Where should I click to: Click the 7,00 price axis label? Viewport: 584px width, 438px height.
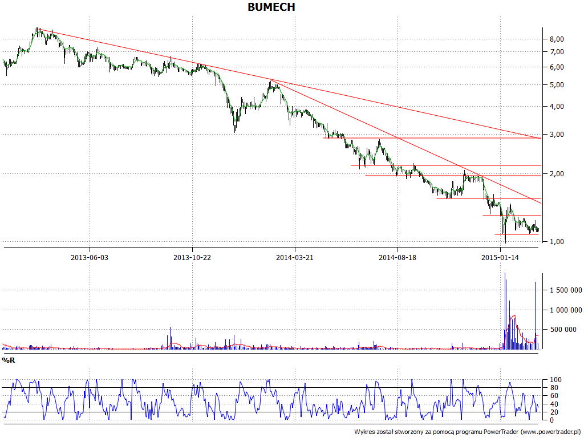pos(557,52)
